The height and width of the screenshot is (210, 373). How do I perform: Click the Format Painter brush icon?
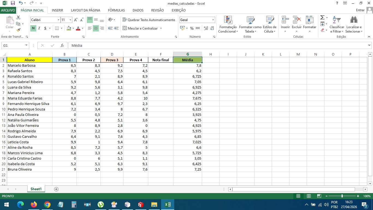18,30
